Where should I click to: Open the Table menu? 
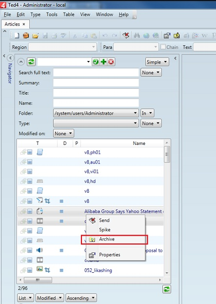click(69, 15)
